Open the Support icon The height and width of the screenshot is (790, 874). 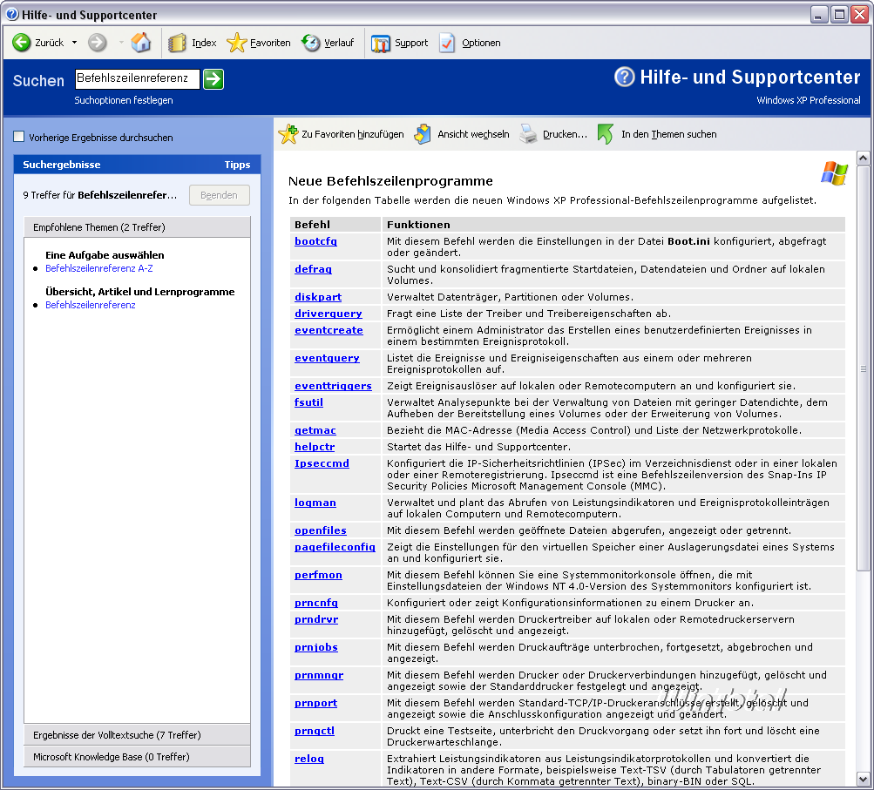(381, 43)
